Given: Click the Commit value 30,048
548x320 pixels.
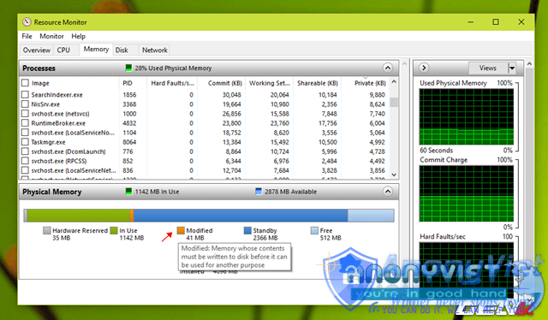Looking at the screenshot, I should pyautogui.click(x=232, y=95).
